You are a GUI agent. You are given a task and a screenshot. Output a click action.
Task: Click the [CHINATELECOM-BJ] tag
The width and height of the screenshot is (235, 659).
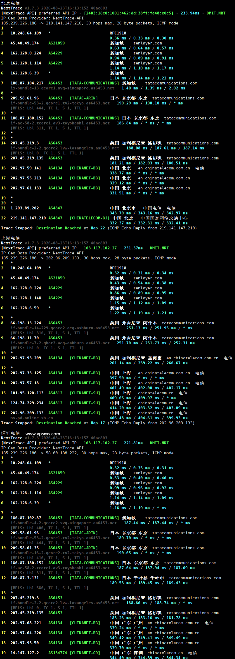(90, 218)
